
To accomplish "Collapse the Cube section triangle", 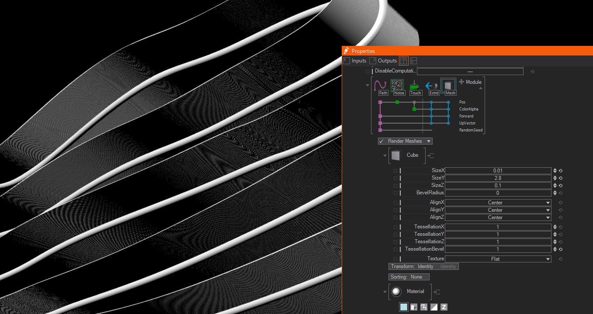I will [385, 155].
